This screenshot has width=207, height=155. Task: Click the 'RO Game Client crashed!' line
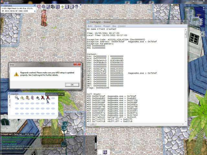click(102, 29)
